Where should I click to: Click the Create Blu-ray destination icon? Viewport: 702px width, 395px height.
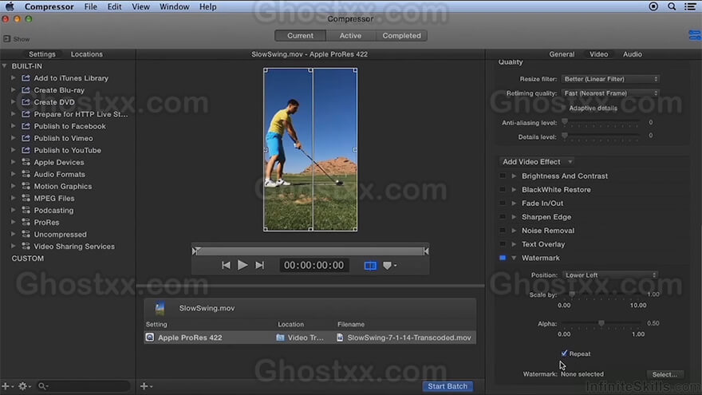[x=26, y=90]
